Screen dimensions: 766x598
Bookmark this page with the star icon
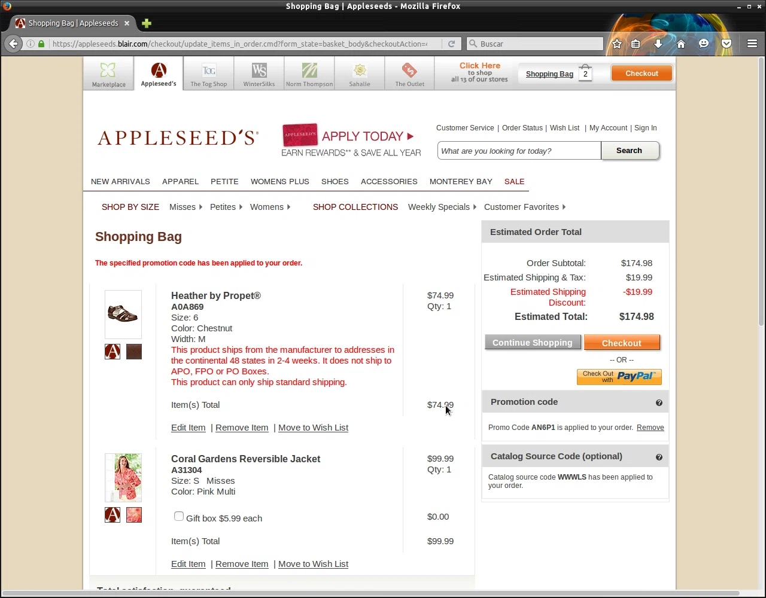point(617,44)
